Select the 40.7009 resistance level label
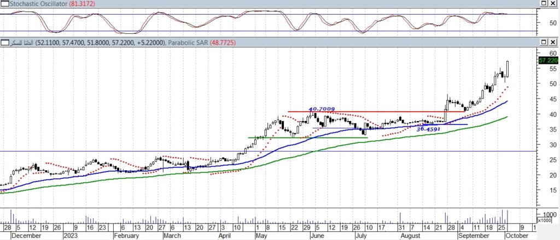 (322, 109)
